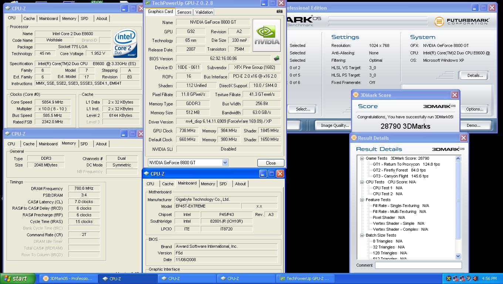Click the NVIDIA logo in GPU-Z
The width and height of the screenshot is (503, 284).
coord(266,36)
